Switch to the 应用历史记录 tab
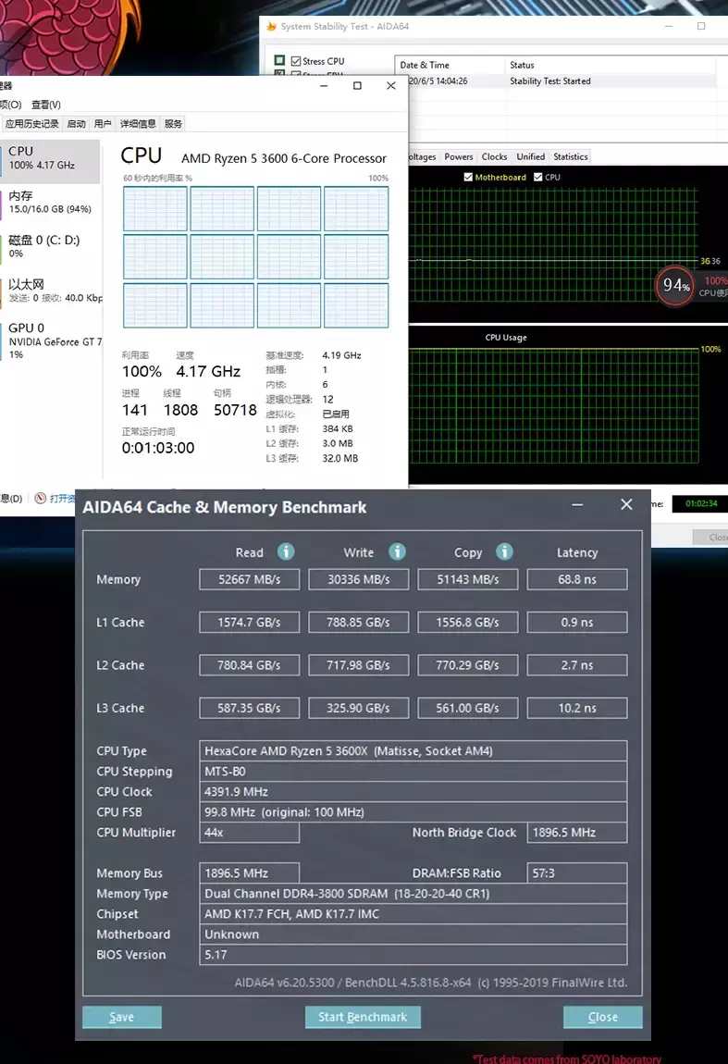 click(31, 123)
